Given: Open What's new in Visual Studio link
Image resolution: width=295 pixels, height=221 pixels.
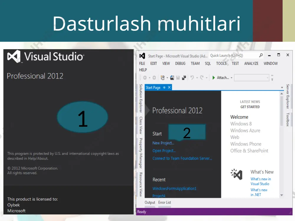Looking at the screenshot, I should tap(260, 181).
